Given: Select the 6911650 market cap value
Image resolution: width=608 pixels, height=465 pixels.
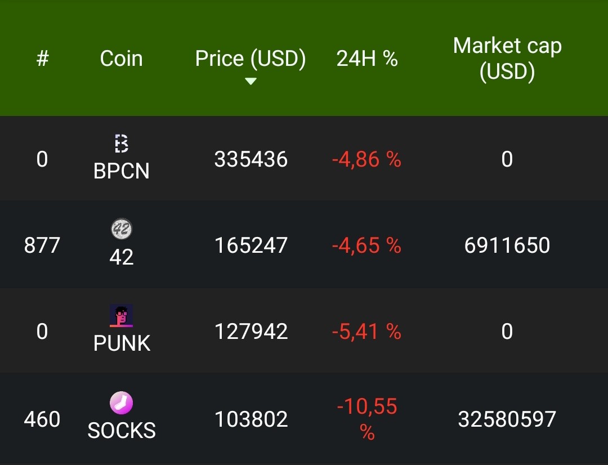Looking at the screenshot, I should [x=507, y=245].
